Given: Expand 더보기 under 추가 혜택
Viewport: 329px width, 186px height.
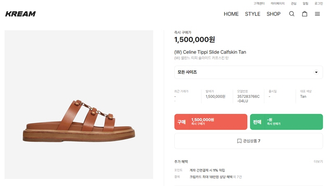Looking at the screenshot, I should tap(318, 162).
